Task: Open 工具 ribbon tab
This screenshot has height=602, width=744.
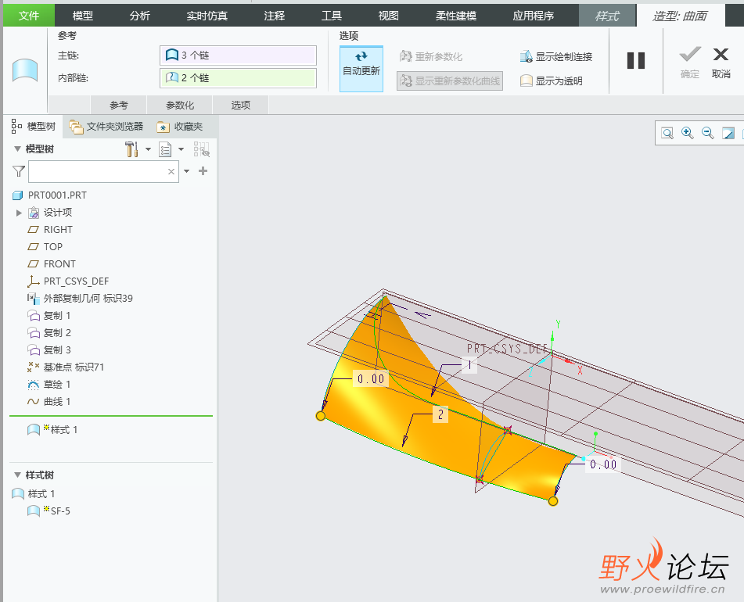Action: (x=331, y=16)
